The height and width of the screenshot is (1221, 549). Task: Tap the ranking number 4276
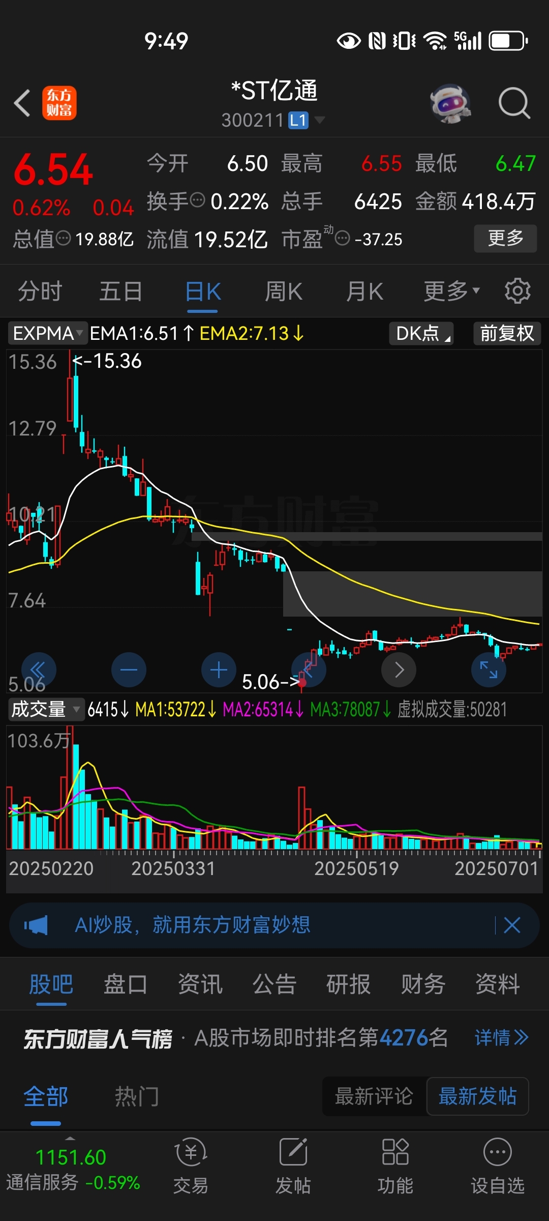coord(404,1038)
